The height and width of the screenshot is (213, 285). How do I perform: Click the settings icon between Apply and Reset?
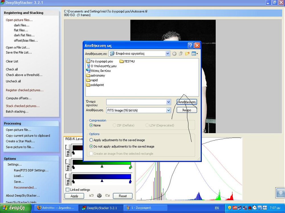[99, 196]
